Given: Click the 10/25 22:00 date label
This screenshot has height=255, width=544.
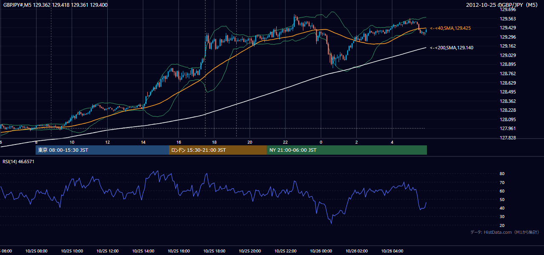Looking at the screenshot, I should coord(285,251).
